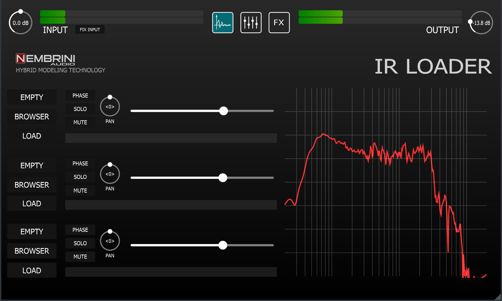Viewport: 502px width, 301px height.
Task: Solo the second IR slot
Action: coord(80,177)
